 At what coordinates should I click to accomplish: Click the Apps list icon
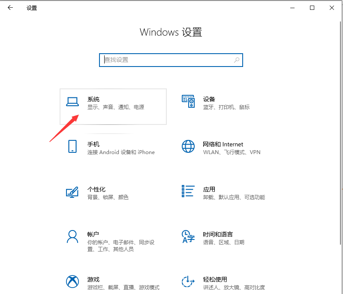click(188, 192)
